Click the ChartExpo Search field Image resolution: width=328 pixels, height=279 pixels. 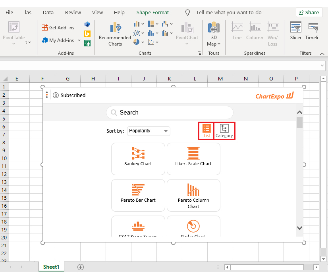coord(170,113)
